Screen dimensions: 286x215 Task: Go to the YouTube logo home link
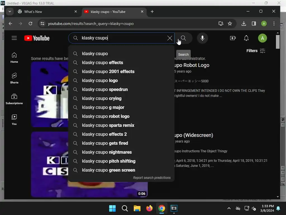tap(37, 38)
